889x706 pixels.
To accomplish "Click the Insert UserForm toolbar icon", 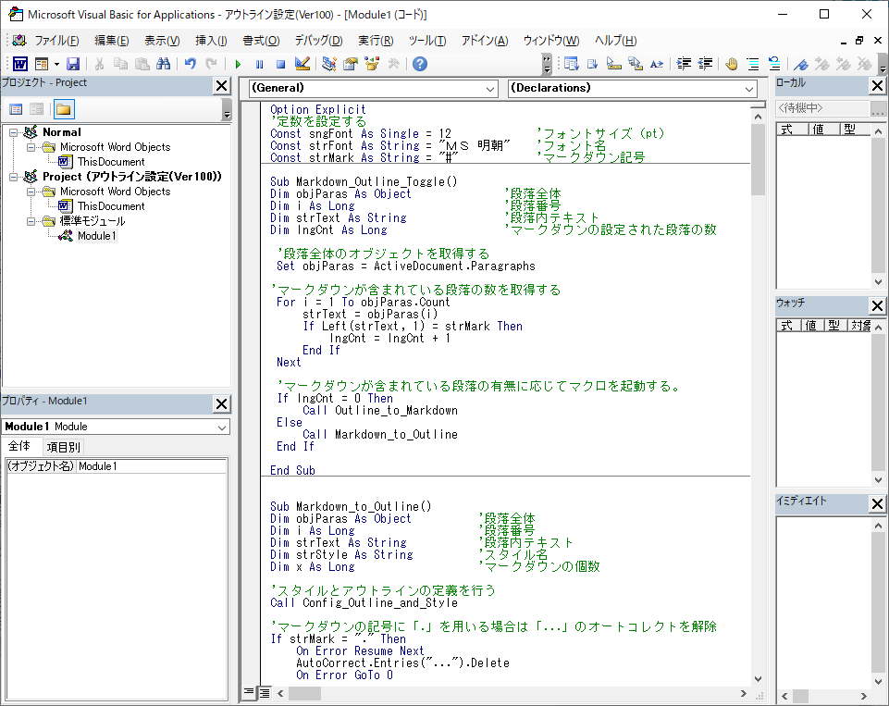I will click(42, 64).
